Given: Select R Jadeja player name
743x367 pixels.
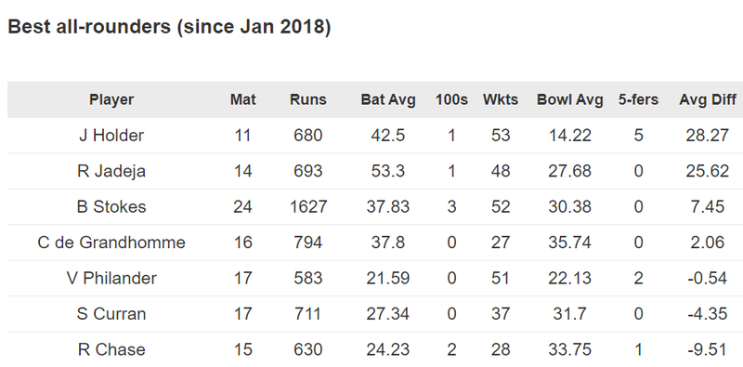Looking at the screenshot, I should click(x=111, y=171).
